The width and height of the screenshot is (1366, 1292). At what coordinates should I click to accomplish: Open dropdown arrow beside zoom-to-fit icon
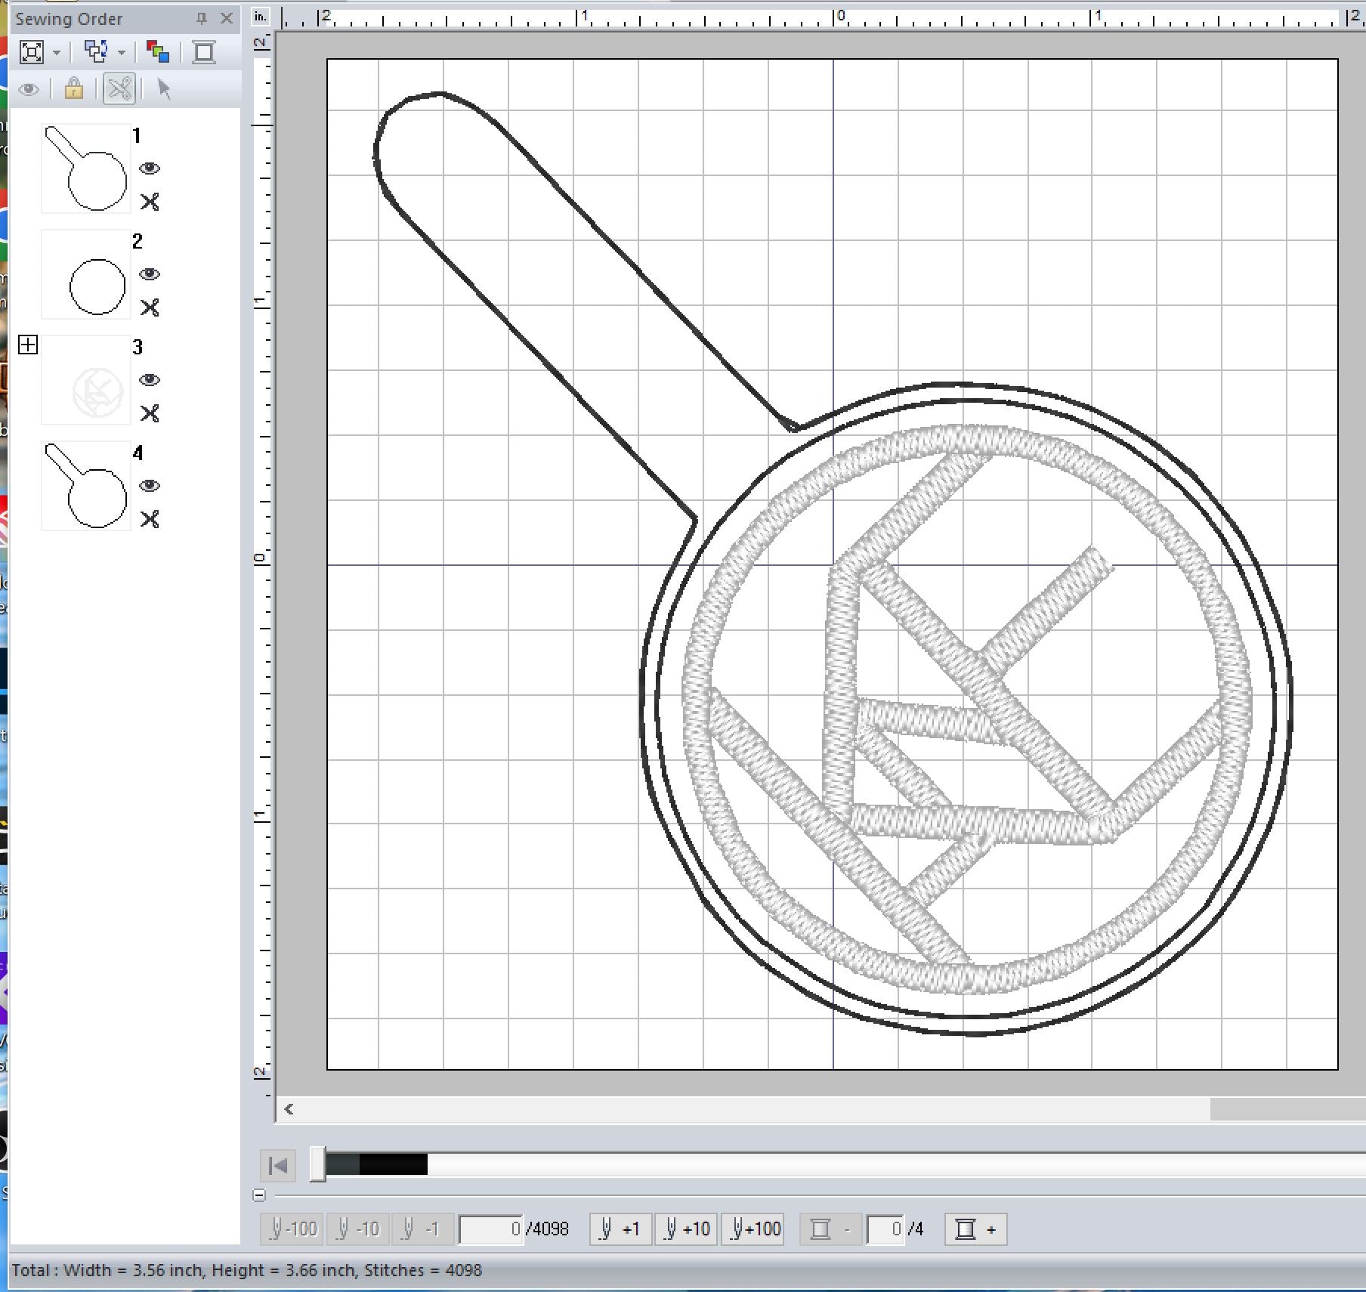click(x=57, y=53)
